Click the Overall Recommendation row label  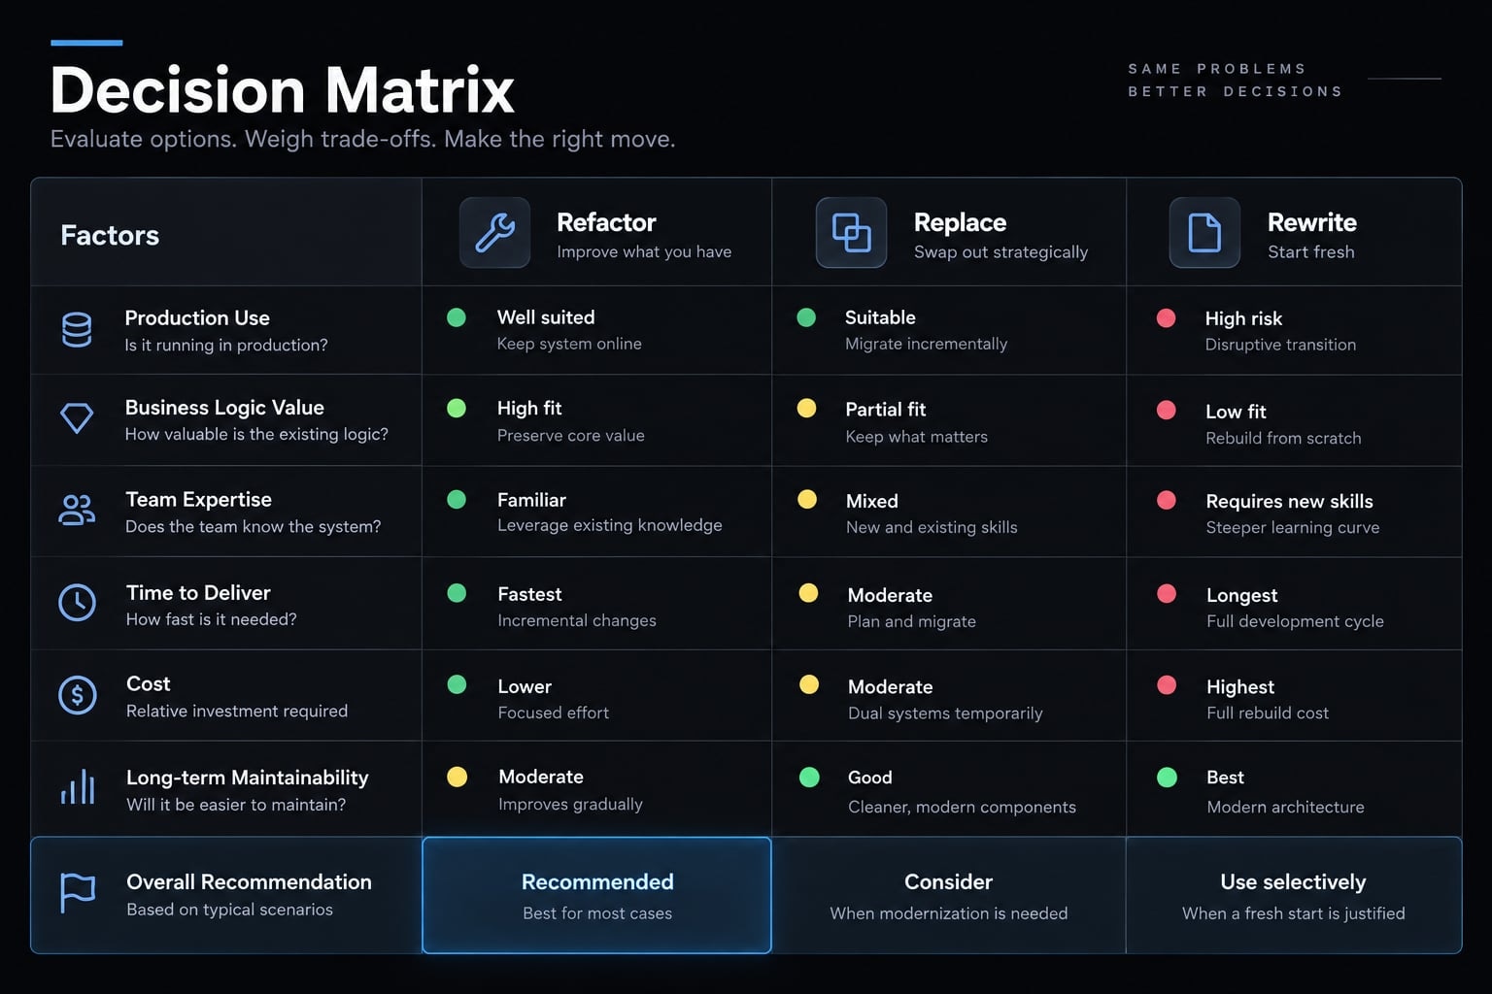[249, 881]
